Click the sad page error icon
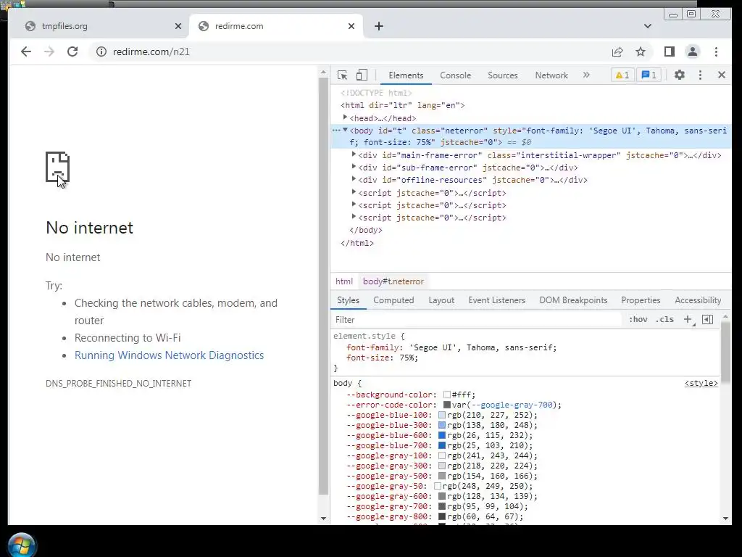 pos(57,167)
